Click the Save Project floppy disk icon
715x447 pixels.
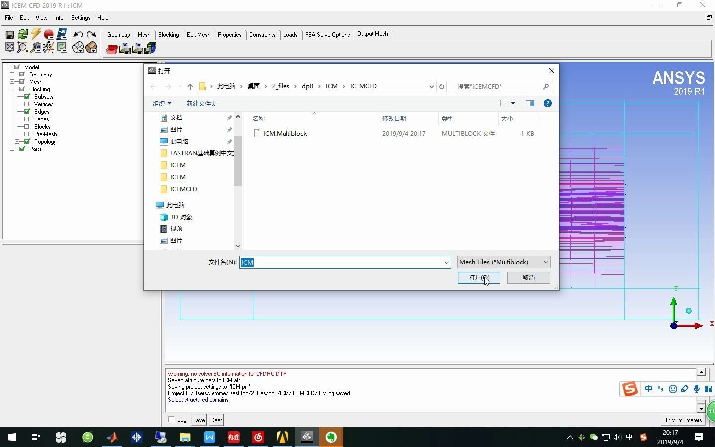9,35
